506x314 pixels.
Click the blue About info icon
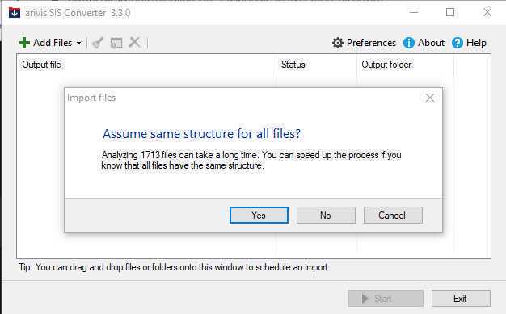tap(408, 43)
